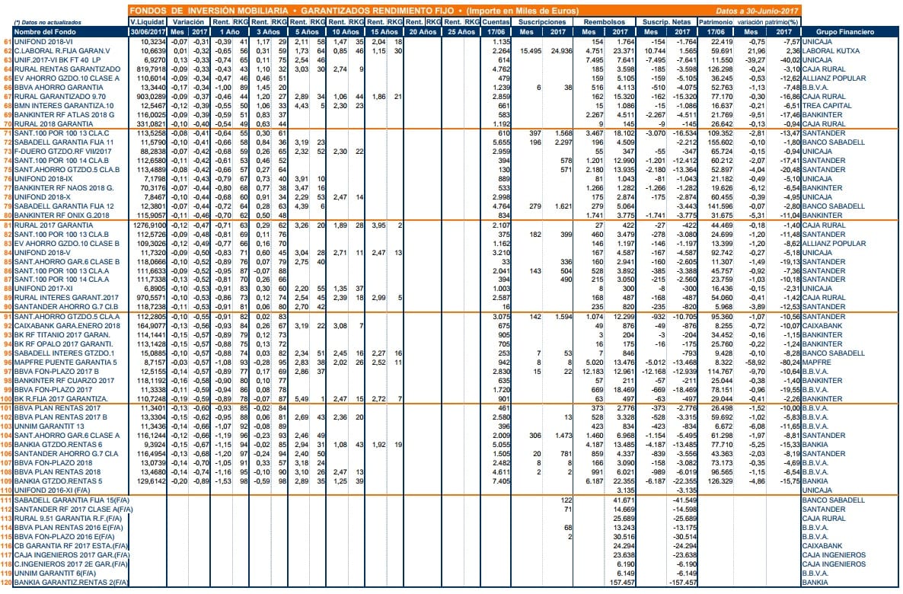Screen dimensions: 903x594
Task: Click fund 'UNIFOND 2017-XI'
Action: (43, 289)
